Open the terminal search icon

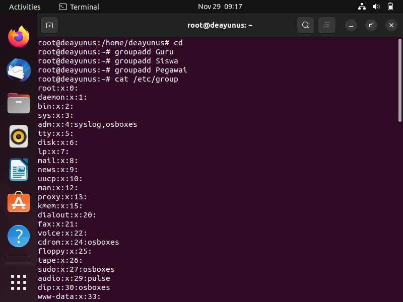point(306,25)
